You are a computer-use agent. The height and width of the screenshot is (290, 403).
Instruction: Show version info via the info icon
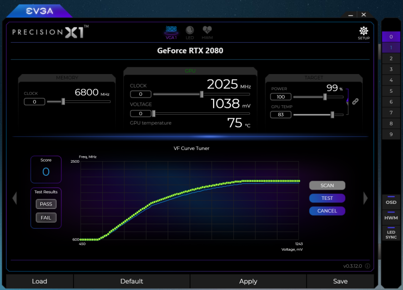coord(368,266)
